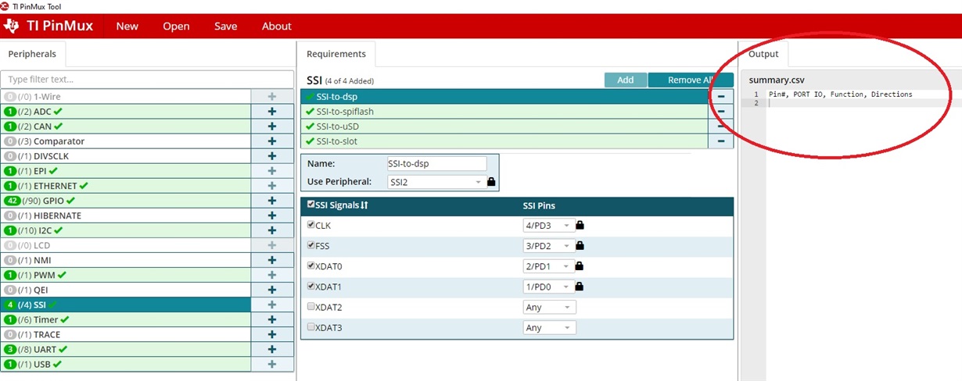Remove SSI-to-dsp with minus icon
The width and height of the screenshot is (962, 381).
coord(720,97)
